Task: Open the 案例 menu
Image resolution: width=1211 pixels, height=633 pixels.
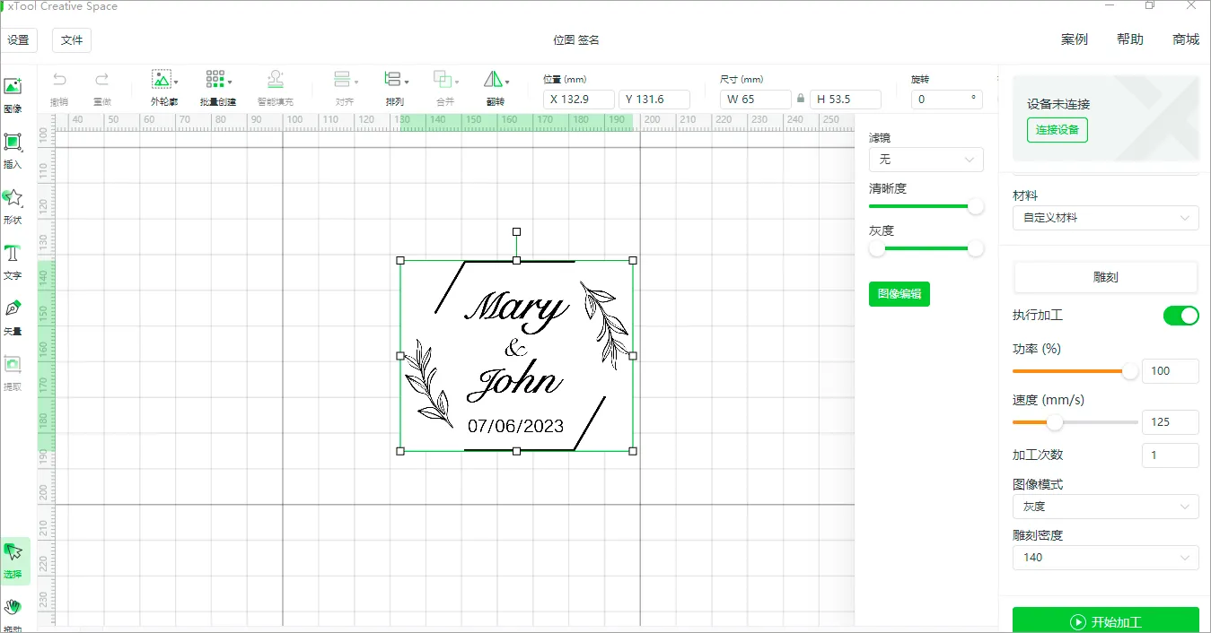Action: (x=1075, y=39)
